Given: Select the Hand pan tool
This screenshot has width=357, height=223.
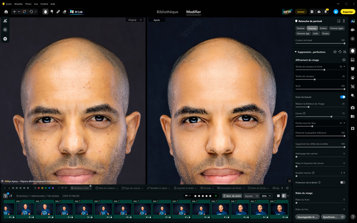Looking at the screenshot, I should (46, 12).
